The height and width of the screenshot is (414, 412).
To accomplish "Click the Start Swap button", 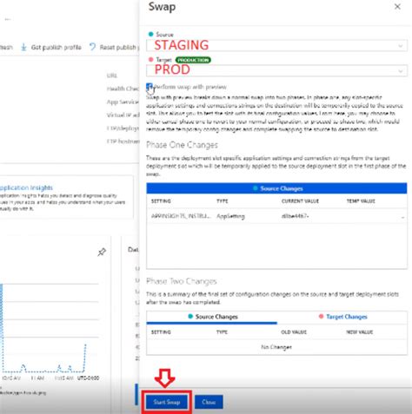I will pos(167,402).
